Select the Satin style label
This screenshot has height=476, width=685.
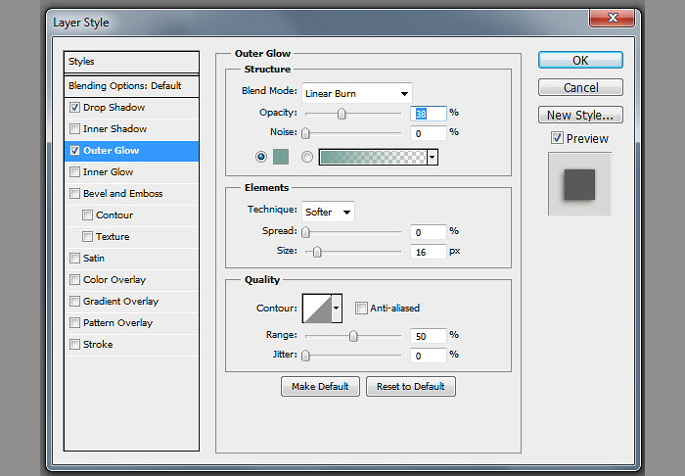click(94, 258)
